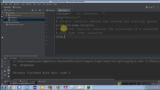The image size is (160, 90).
Task: Click the stop icon in Run panel
Action: pos(5,64)
